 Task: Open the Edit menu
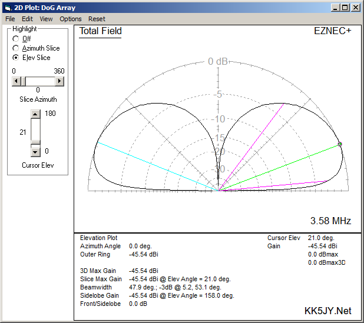pos(27,19)
